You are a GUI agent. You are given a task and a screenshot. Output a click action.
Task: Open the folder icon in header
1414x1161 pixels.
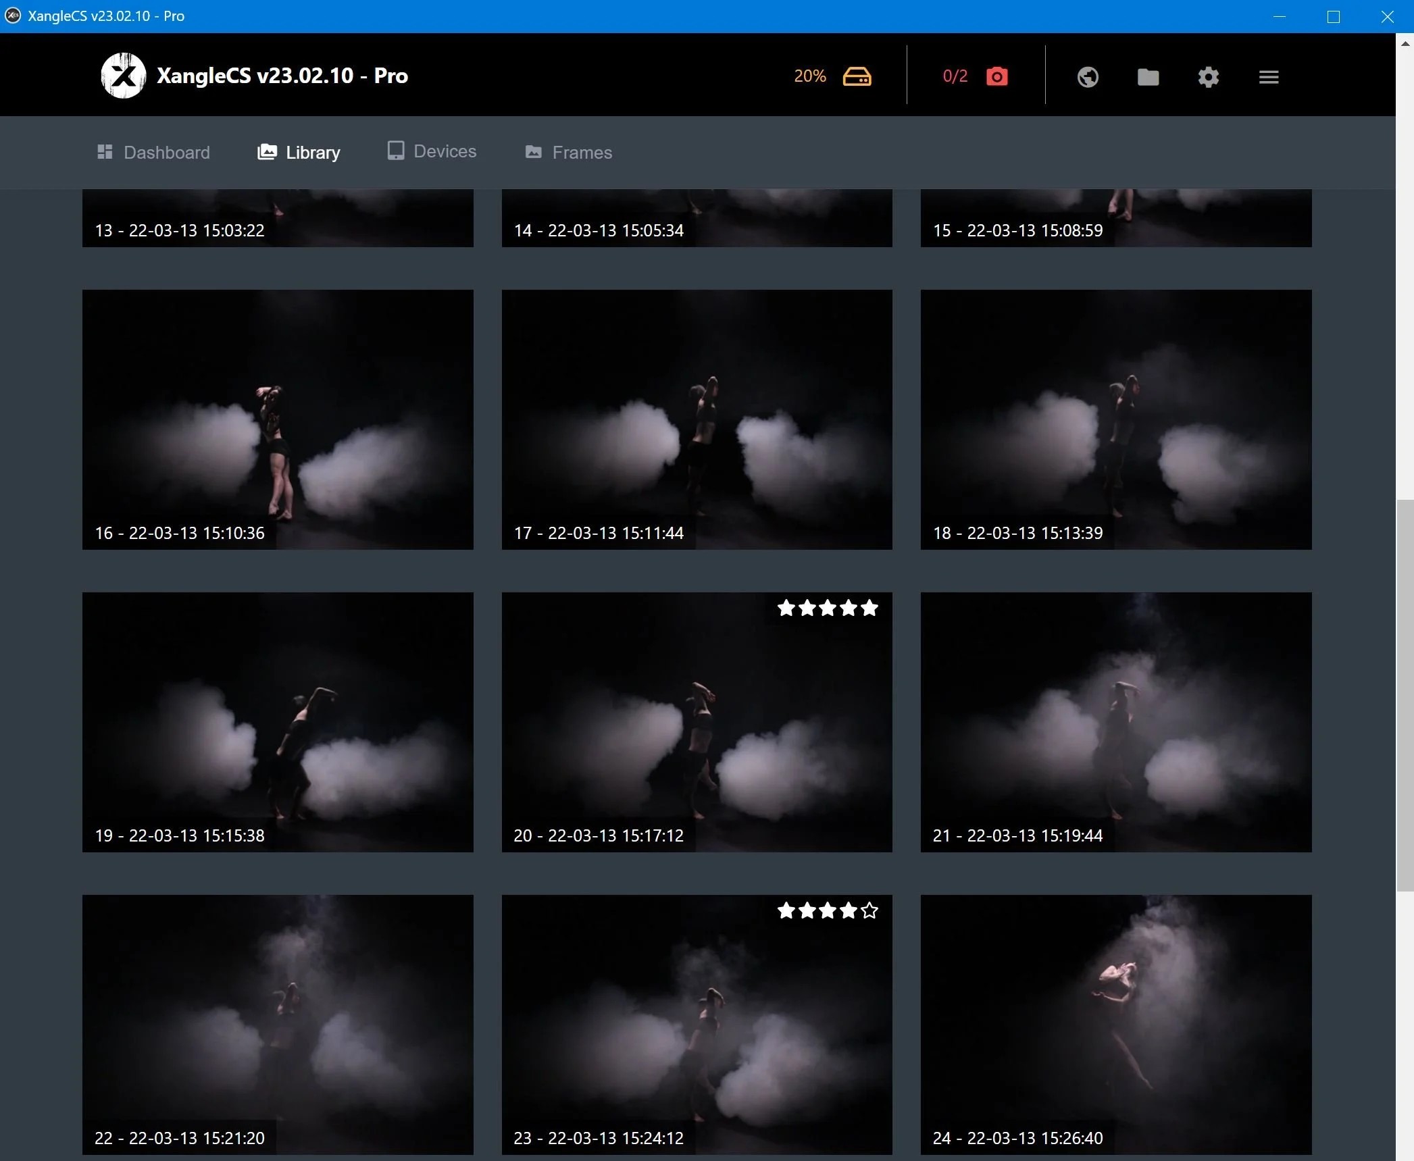click(x=1148, y=77)
